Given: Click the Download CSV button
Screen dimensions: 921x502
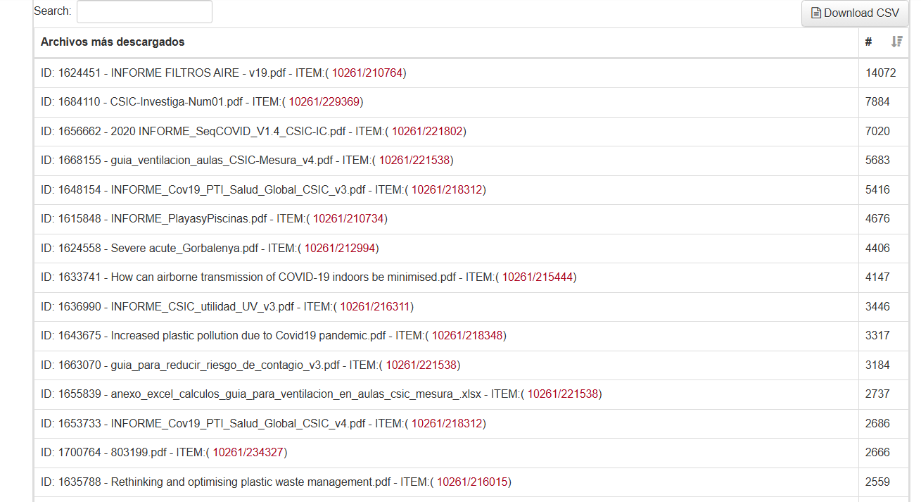Looking at the screenshot, I should (x=855, y=13).
